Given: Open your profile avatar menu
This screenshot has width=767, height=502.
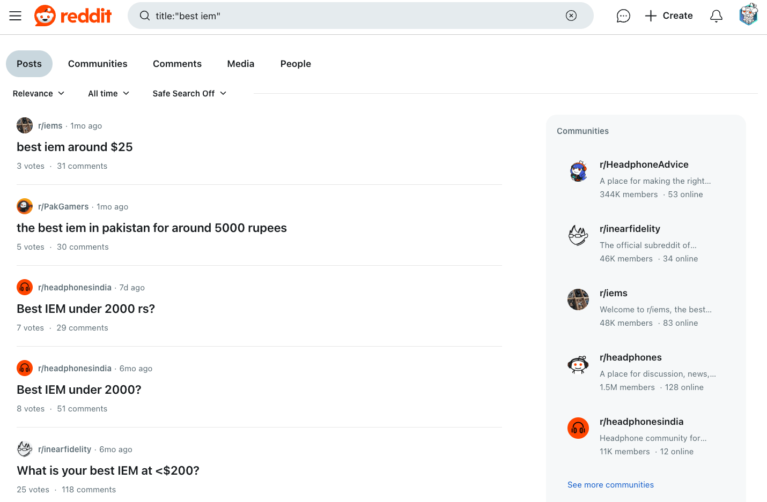Looking at the screenshot, I should point(749,14).
